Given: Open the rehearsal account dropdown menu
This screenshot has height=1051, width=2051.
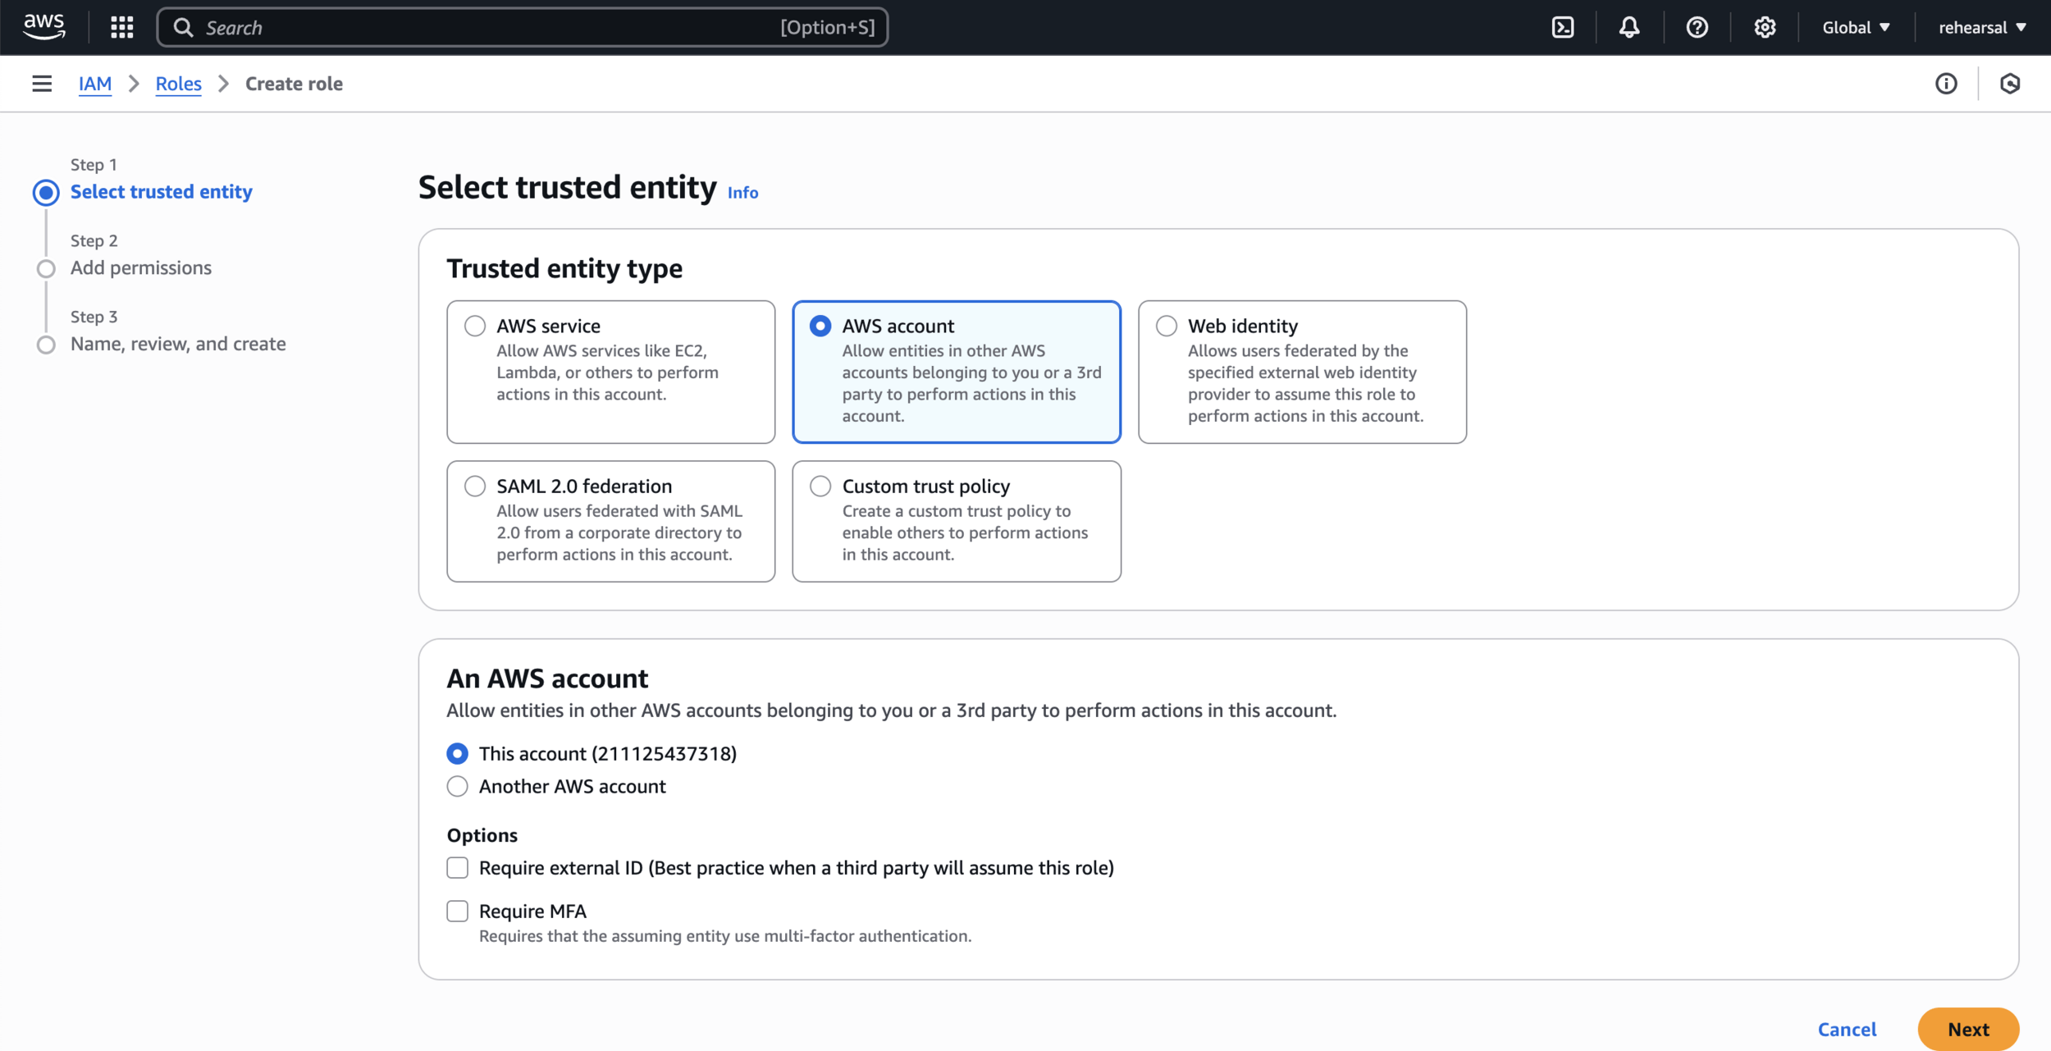Looking at the screenshot, I should [x=1982, y=27].
